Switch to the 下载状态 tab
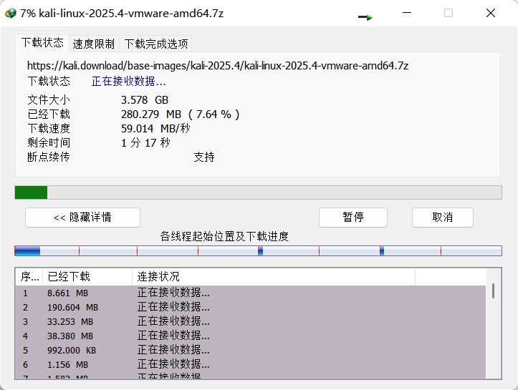Image resolution: width=518 pixels, height=390 pixels. [x=42, y=43]
